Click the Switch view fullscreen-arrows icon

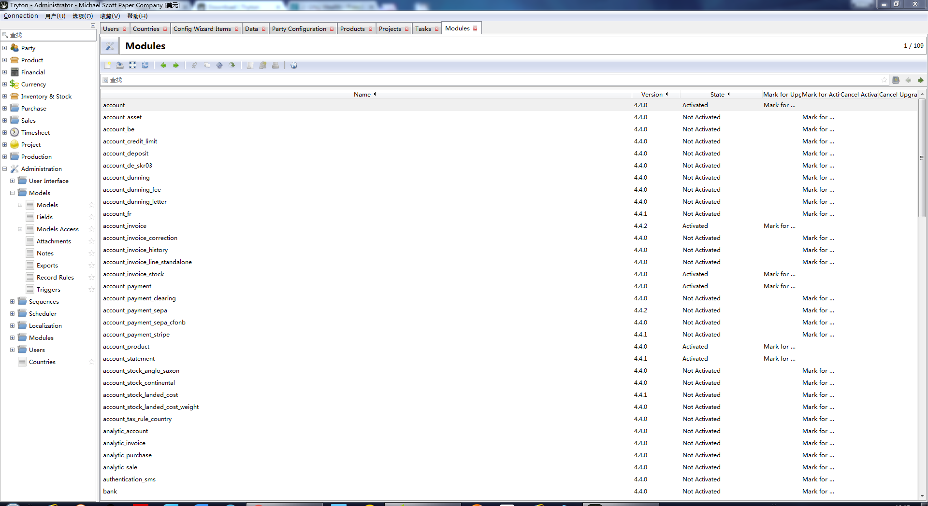pos(132,65)
